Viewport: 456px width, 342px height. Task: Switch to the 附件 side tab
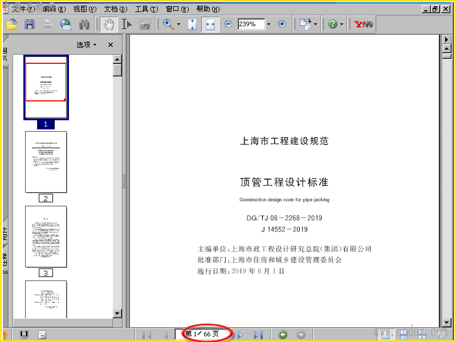(x=5, y=234)
